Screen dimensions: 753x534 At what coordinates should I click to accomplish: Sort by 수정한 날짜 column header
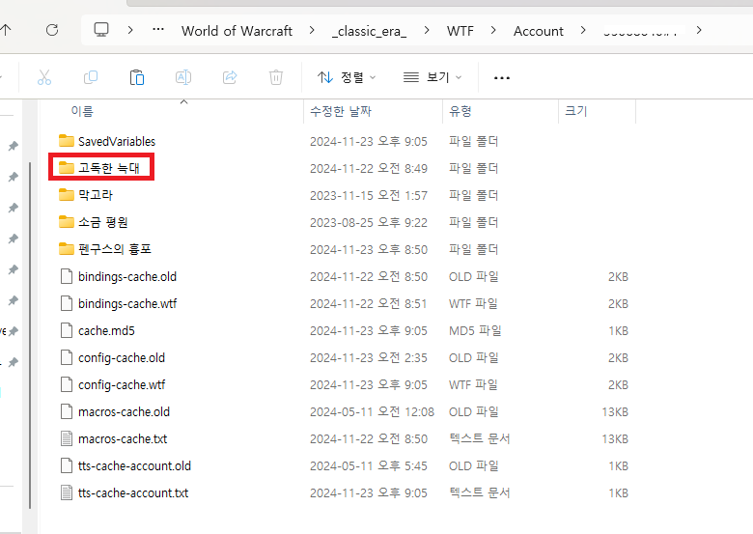pyautogui.click(x=341, y=111)
